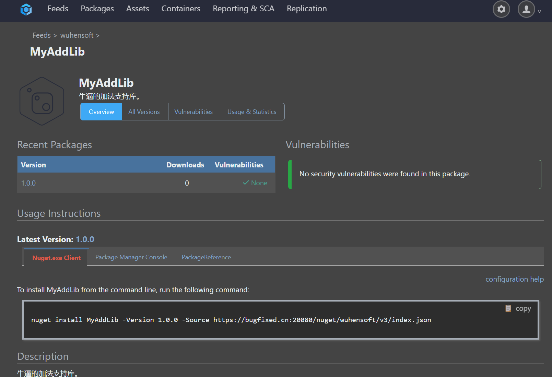Open the configuration help link
The height and width of the screenshot is (377, 552).
515,279
